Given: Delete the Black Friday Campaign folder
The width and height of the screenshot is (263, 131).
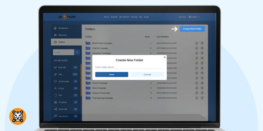Looking at the screenshot, I should click(x=202, y=43).
